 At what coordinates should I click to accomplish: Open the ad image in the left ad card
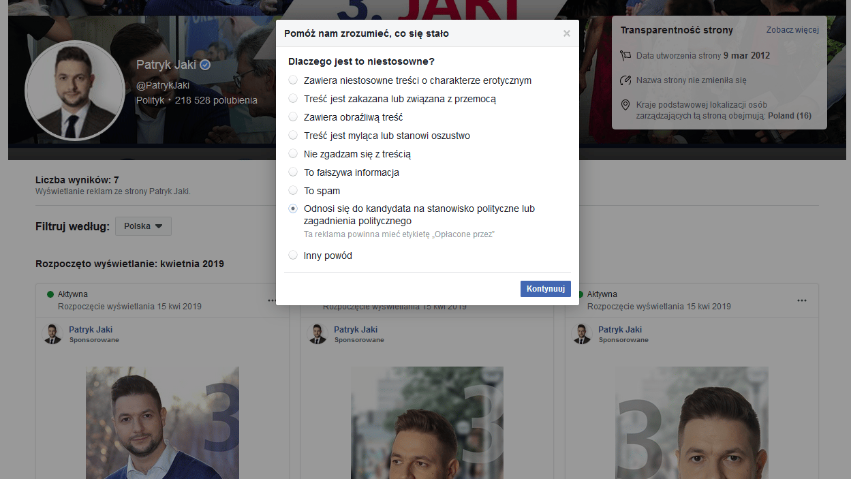coord(162,422)
